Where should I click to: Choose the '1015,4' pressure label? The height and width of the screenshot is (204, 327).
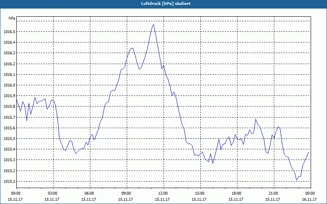(9, 149)
